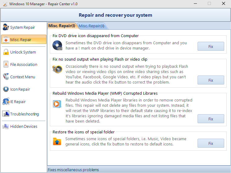
Task: Click the WMP libraries description paragraph
Action: [x=129, y=110]
